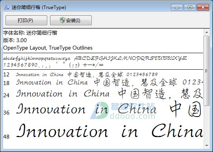This screenshot has width=213, height=152.
Task: Click the size label 36
Action: pos(6,113)
